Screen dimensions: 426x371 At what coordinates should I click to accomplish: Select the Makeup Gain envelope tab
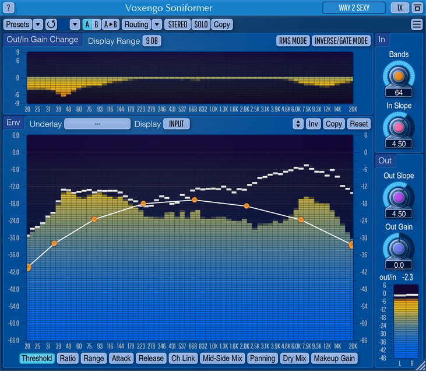(x=334, y=358)
